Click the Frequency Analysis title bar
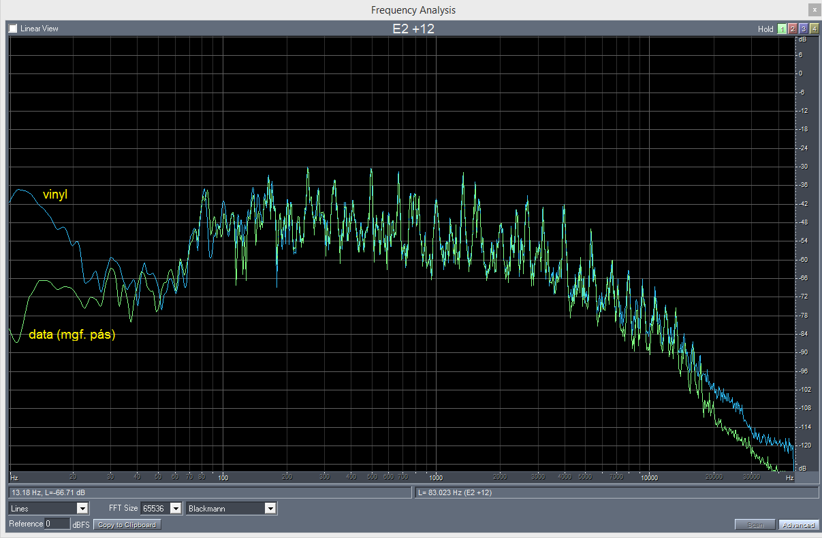The image size is (822, 538). pyautogui.click(x=411, y=10)
